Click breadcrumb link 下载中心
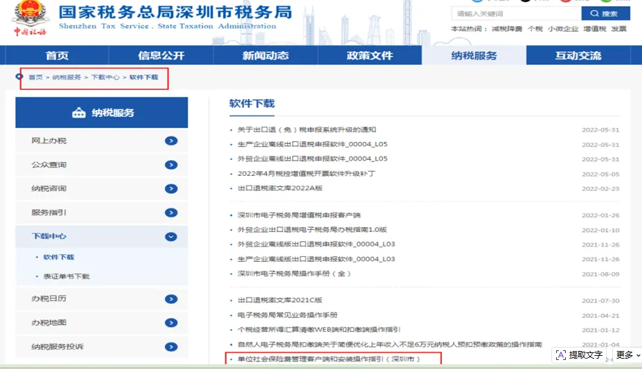 105,77
